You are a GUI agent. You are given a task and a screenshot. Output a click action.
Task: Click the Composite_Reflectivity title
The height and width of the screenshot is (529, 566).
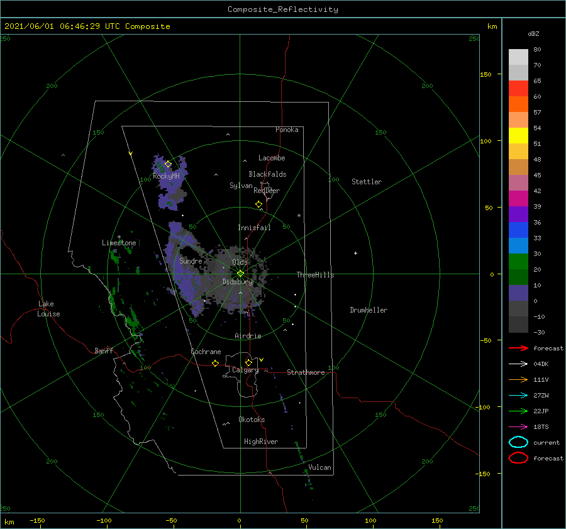pos(283,9)
